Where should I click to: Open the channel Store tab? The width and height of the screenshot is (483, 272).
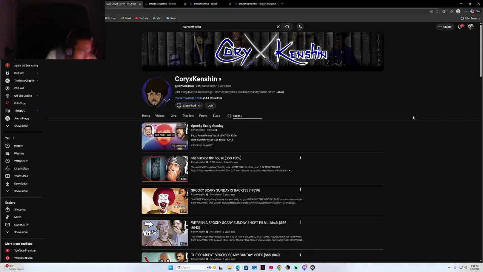coord(216,116)
